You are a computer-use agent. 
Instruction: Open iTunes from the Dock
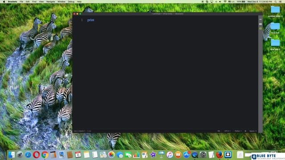point(170,155)
